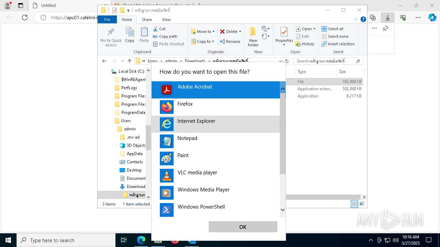Click Invert selection in ribbon

(x=338, y=44)
